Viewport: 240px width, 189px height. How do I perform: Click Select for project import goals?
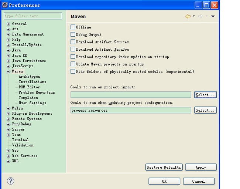point(205,95)
